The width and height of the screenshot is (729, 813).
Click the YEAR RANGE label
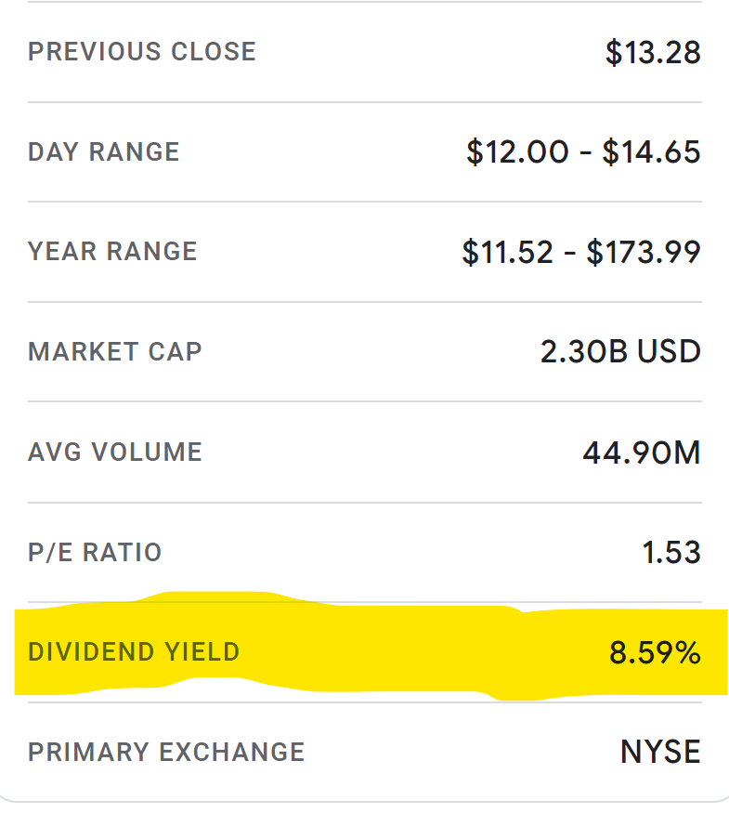[x=112, y=252]
